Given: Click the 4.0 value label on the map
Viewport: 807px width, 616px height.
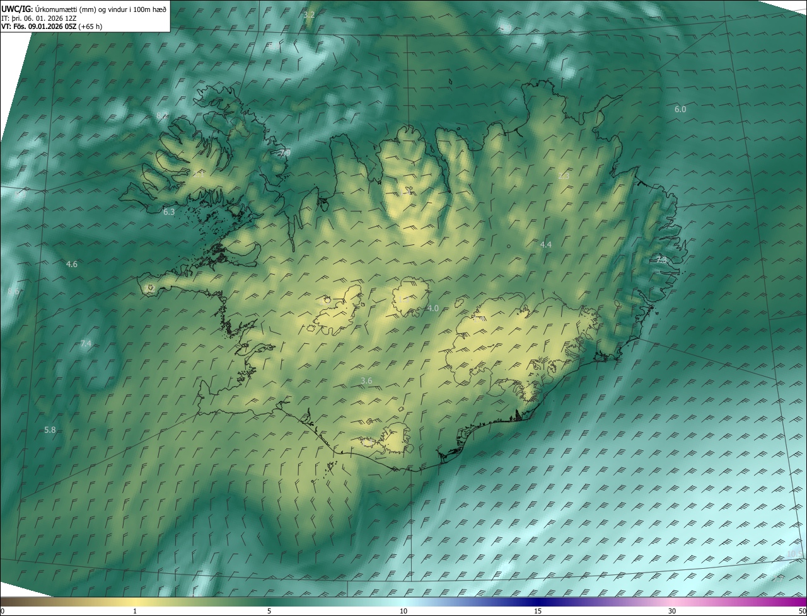Looking at the screenshot, I should pos(433,308).
